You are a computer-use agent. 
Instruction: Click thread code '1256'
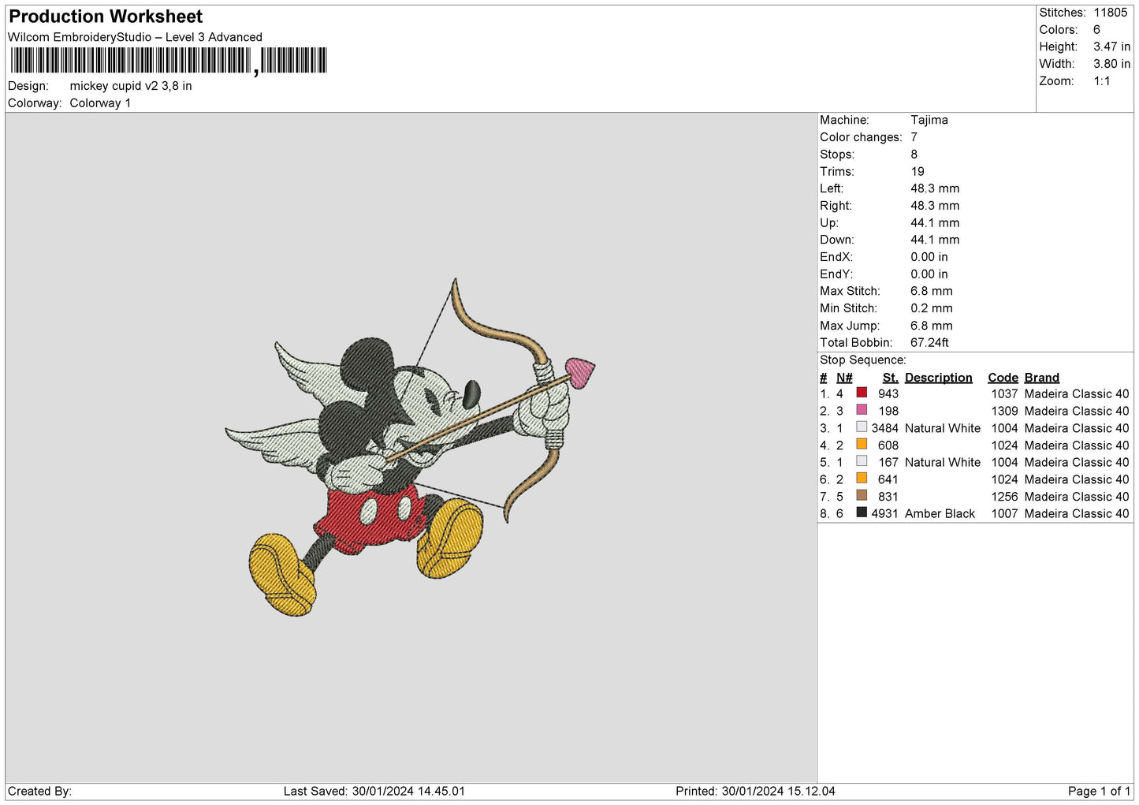coord(1005,497)
